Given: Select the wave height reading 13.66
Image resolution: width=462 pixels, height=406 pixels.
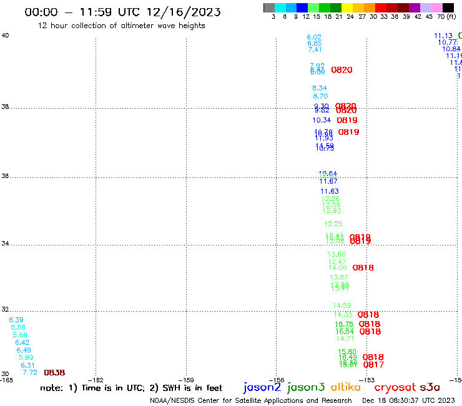Looking at the screenshot, I should click(x=337, y=254).
